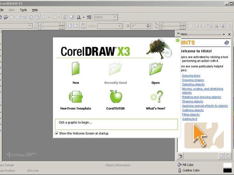Open Rotating and skewing objects link
234x175 pixels.
click(x=202, y=97)
